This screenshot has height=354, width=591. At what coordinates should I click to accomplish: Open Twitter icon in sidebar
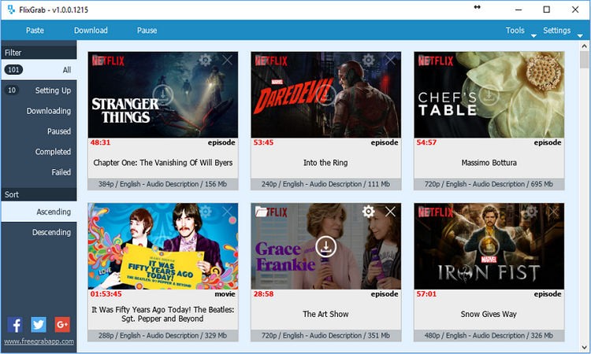(39, 324)
